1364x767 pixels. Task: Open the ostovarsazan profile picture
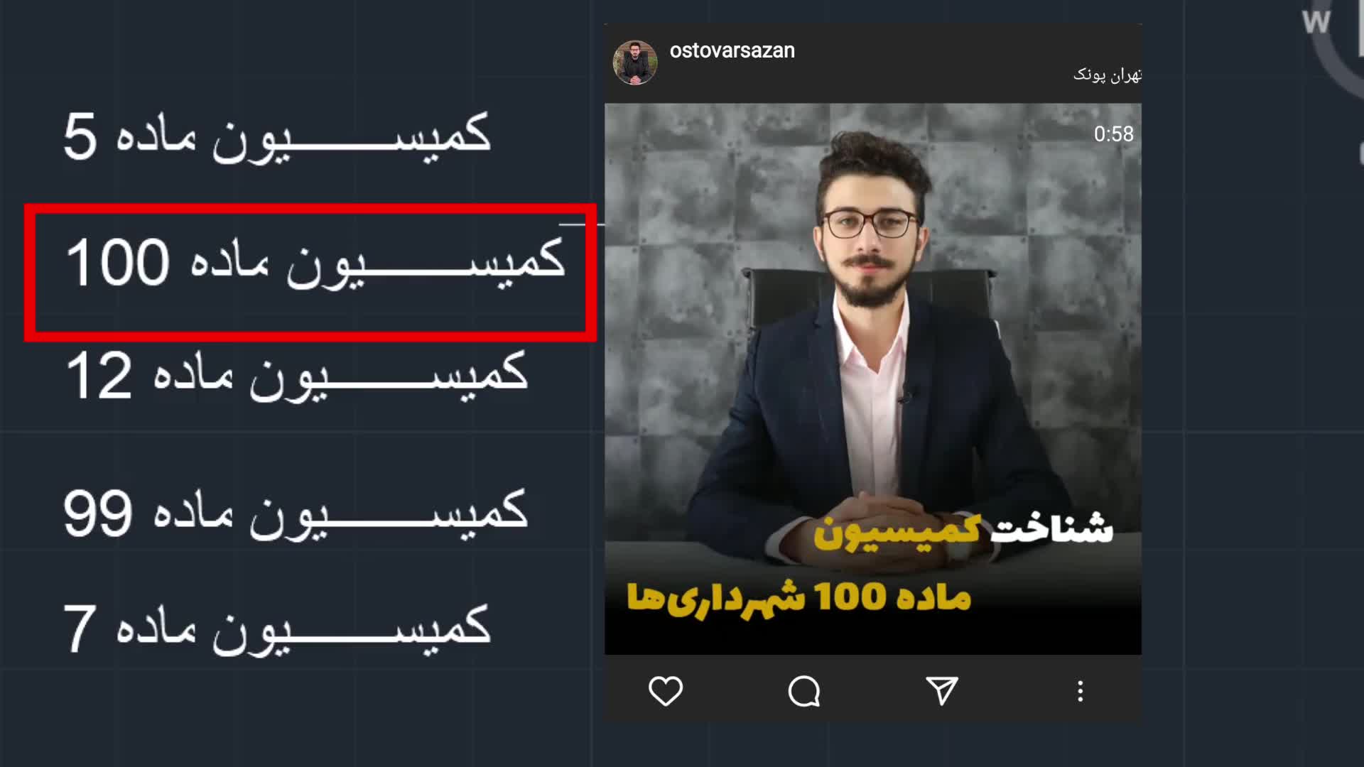tap(635, 62)
